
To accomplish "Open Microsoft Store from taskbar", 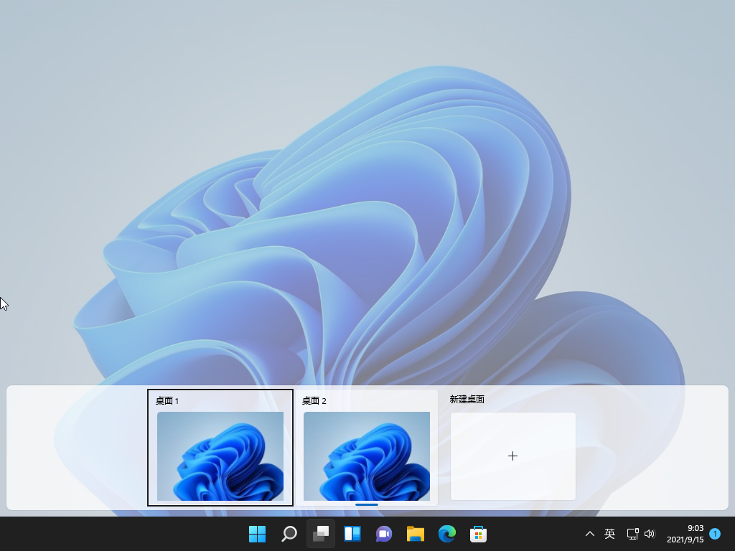I will click(479, 534).
